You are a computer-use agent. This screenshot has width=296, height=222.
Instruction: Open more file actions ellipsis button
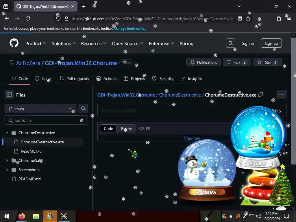pos(282,95)
